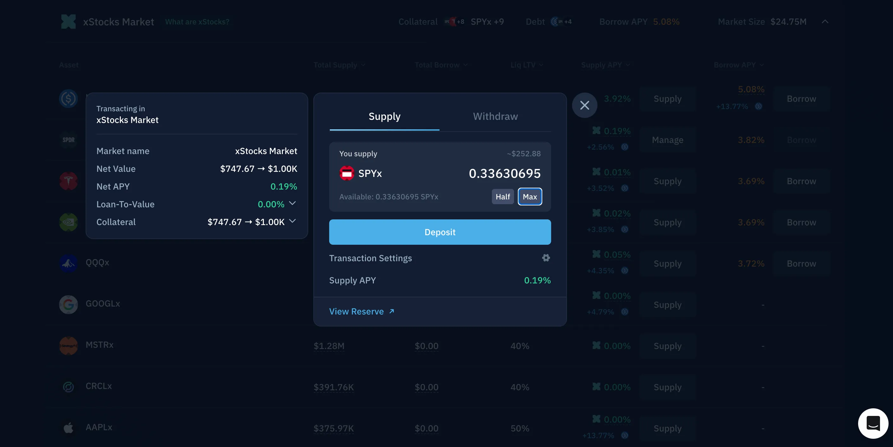Screen dimensions: 893x447
Task: Click the SPYx token icon in the supply box
Action: tap(347, 173)
